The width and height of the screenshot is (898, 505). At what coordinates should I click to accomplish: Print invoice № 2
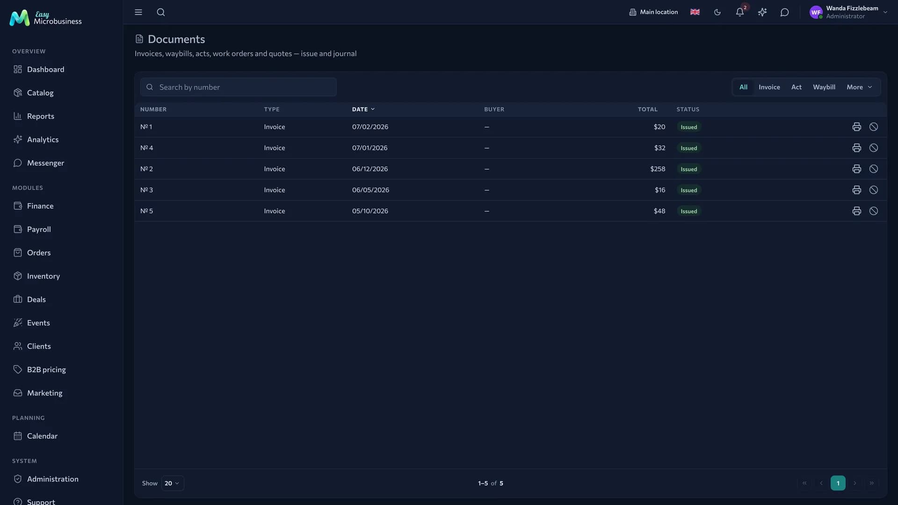click(x=857, y=169)
